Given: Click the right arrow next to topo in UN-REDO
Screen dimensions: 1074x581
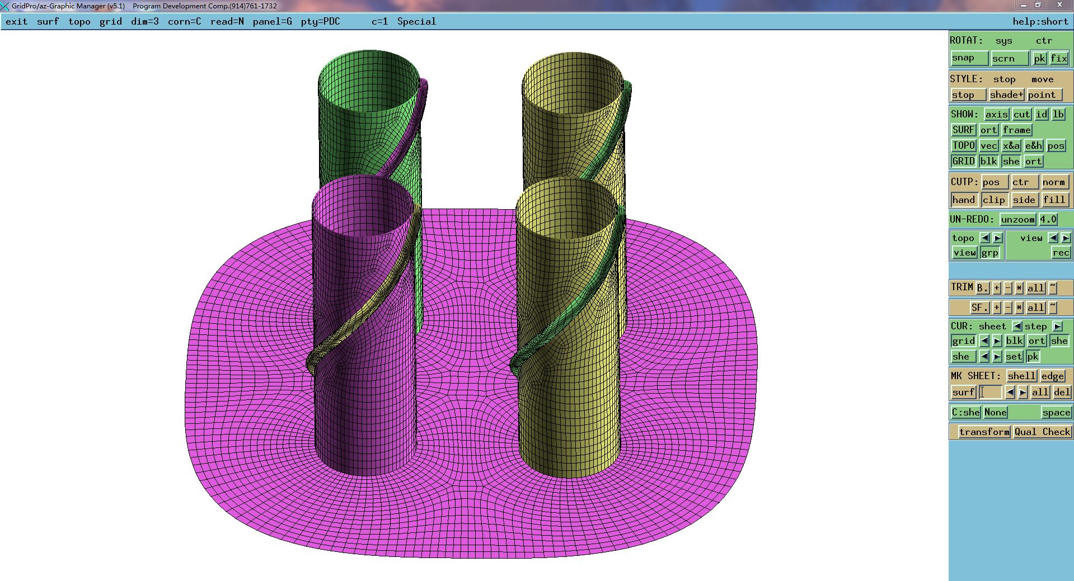Looking at the screenshot, I should point(997,238).
